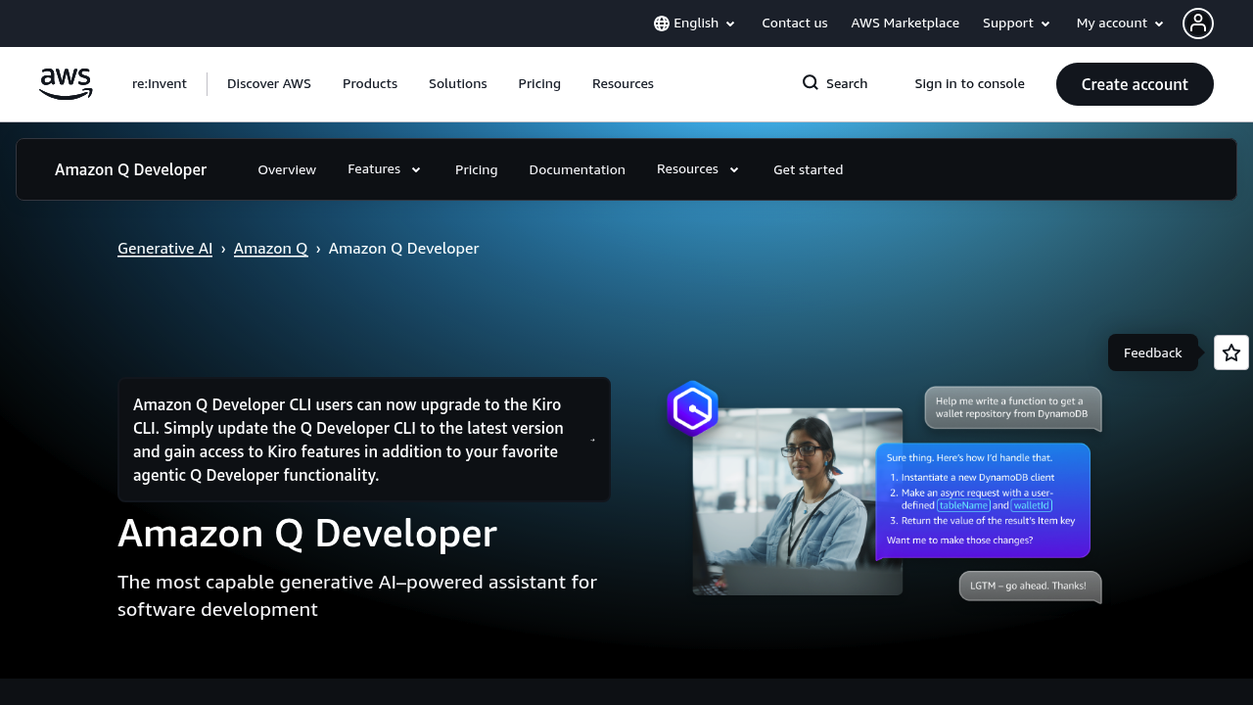Open the Resources dropdown in Q Developer nav

(697, 168)
